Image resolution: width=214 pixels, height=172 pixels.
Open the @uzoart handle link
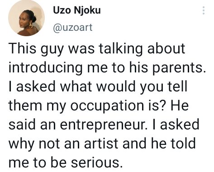click(x=72, y=28)
